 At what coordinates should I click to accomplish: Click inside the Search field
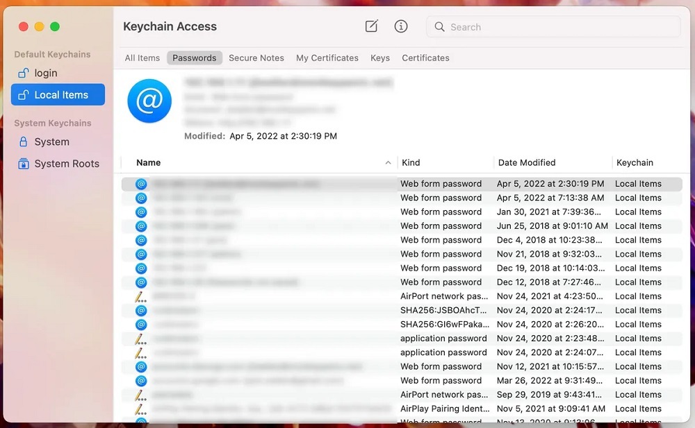[x=556, y=27]
